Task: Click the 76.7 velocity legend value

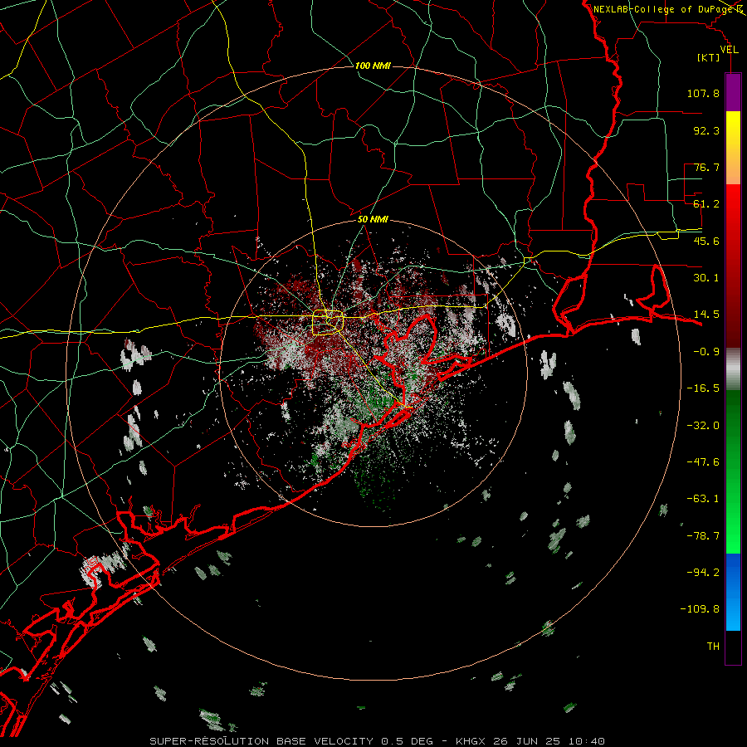Action: tap(706, 167)
